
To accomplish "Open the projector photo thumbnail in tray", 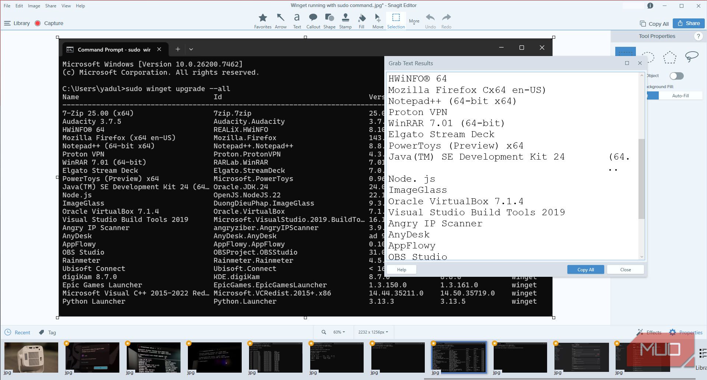I will click(x=31, y=357).
